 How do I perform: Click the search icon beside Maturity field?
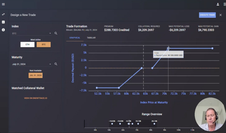pyautogui.click(x=56, y=64)
